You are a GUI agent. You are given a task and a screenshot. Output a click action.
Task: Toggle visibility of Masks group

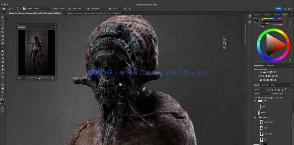coord(255,117)
